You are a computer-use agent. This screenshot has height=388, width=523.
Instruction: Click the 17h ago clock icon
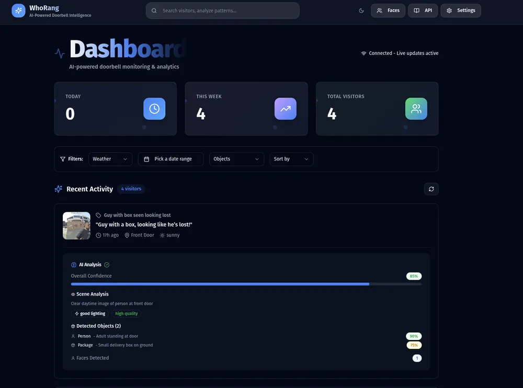tap(98, 235)
